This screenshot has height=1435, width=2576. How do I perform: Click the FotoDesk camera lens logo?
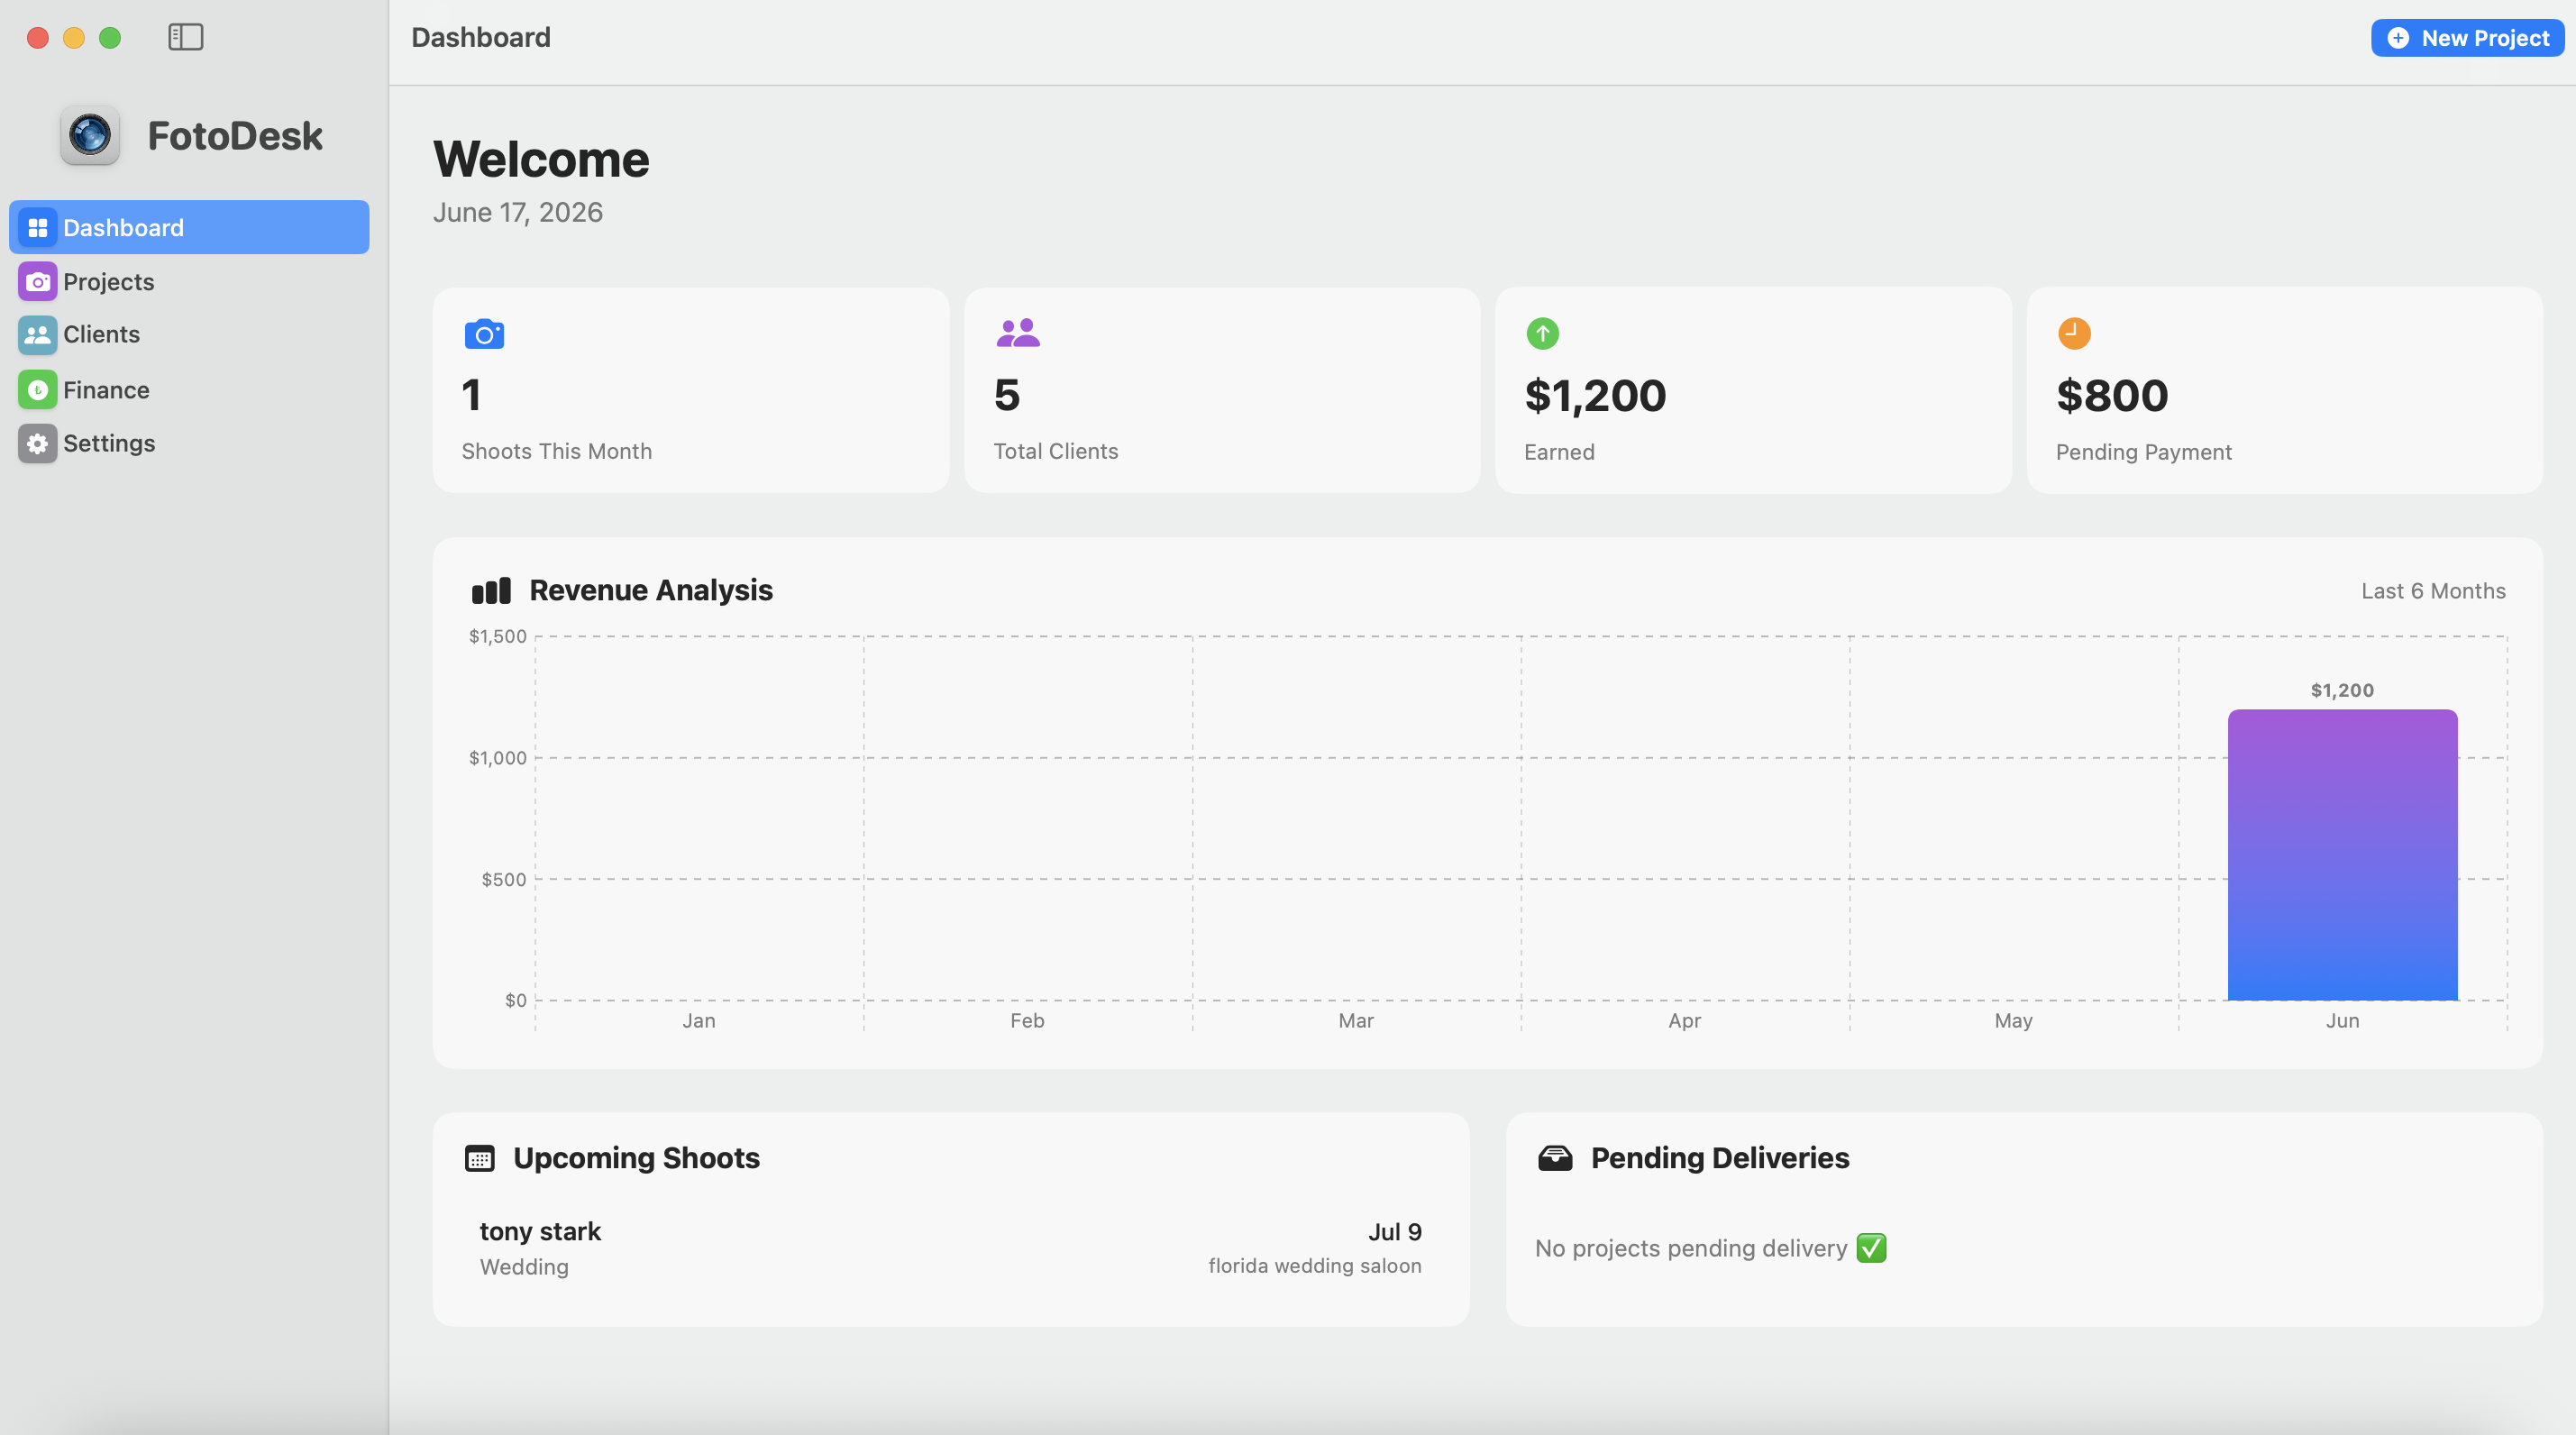(90, 135)
